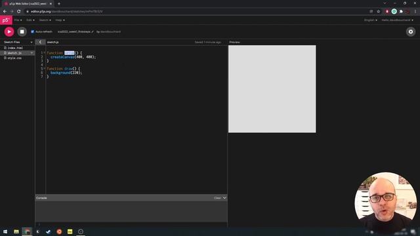Open the tab search chevron in the title bar
The image size is (420, 236).
pyautogui.click(x=385, y=3)
